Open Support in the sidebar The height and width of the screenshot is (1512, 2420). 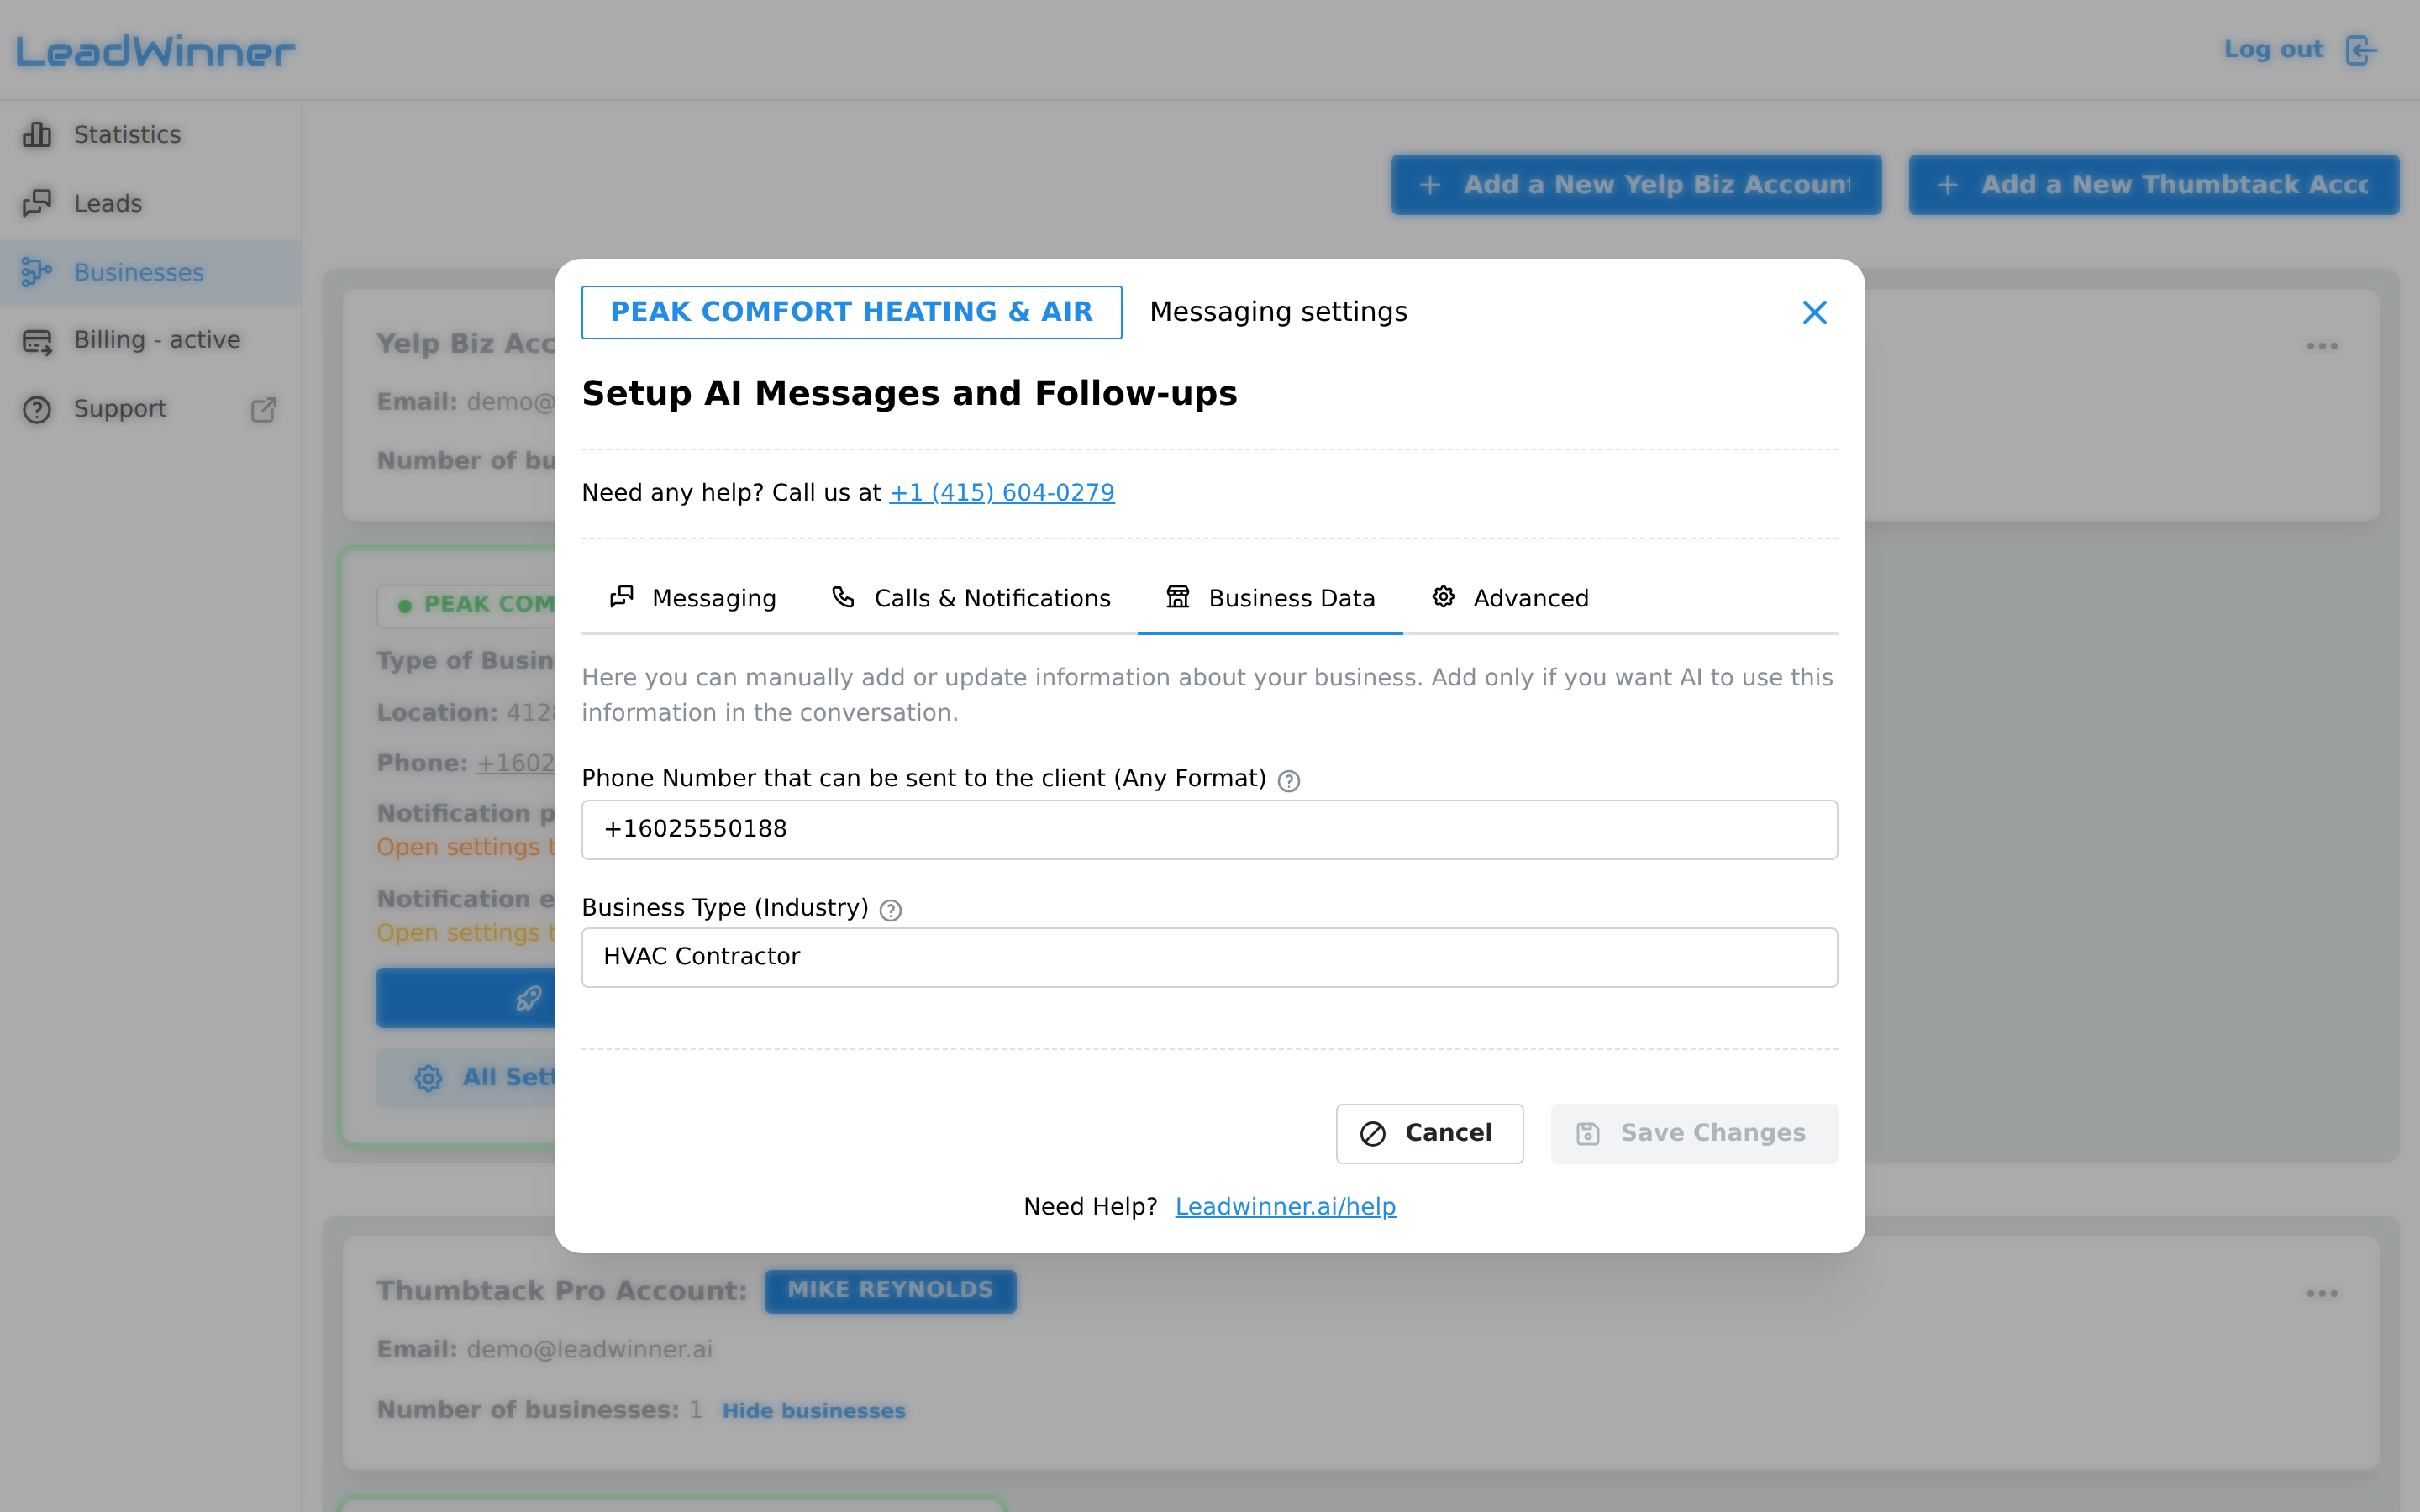150,409
